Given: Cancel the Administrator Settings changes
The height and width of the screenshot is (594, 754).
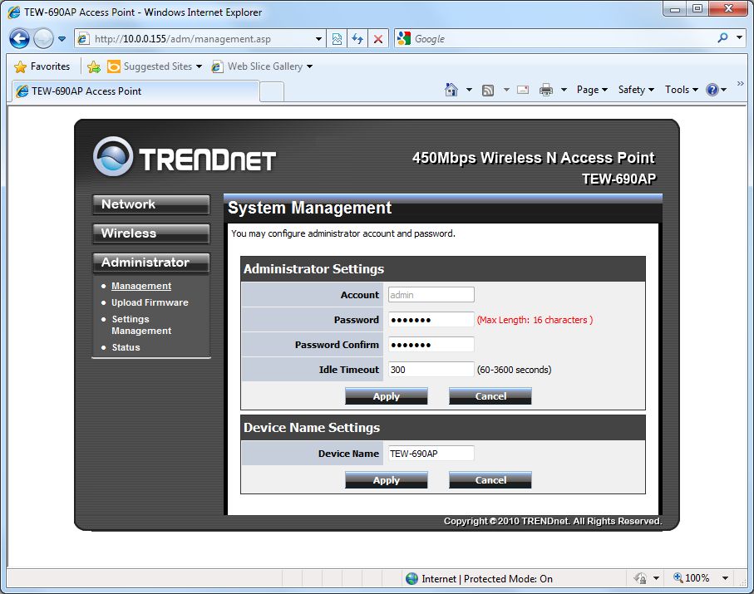Looking at the screenshot, I should 490,396.
